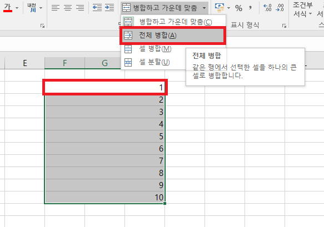Click accounting number format icon
The width and height of the screenshot is (324, 227).
pos(220,8)
